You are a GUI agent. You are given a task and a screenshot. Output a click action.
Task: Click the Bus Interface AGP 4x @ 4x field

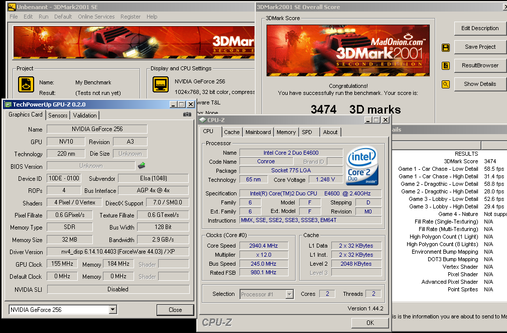tap(153, 190)
